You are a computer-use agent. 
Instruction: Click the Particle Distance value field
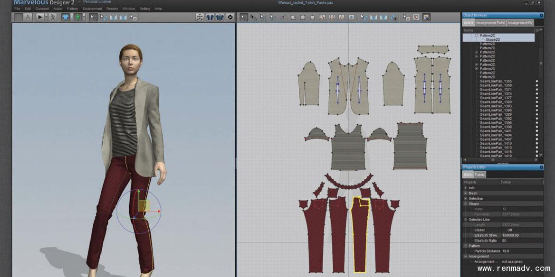point(521,251)
